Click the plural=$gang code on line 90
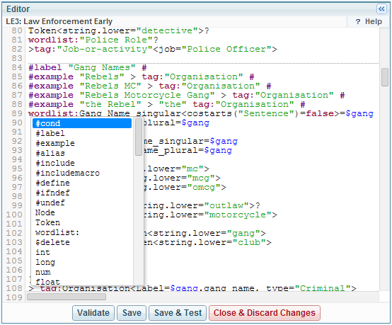The width and height of the screenshot is (392, 325). tap(176, 122)
